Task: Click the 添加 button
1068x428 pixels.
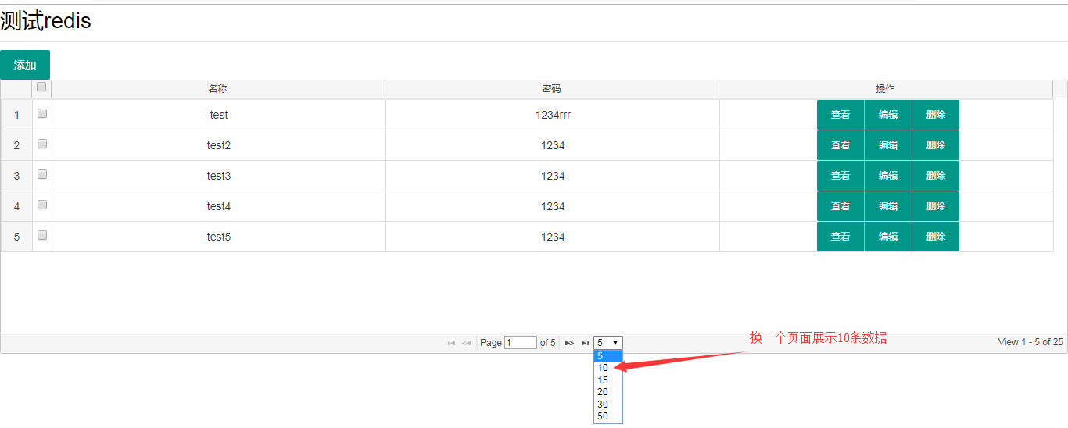Action: point(25,65)
